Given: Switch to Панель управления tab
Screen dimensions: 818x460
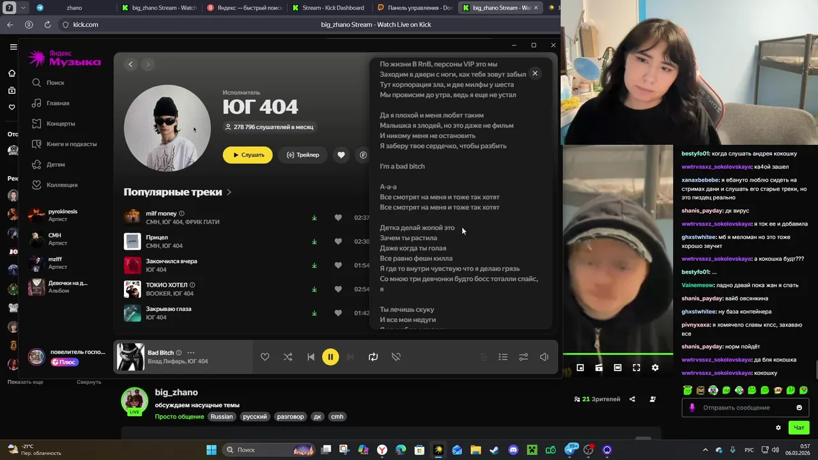Looking at the screenshot, I should (x=415, y=8).
